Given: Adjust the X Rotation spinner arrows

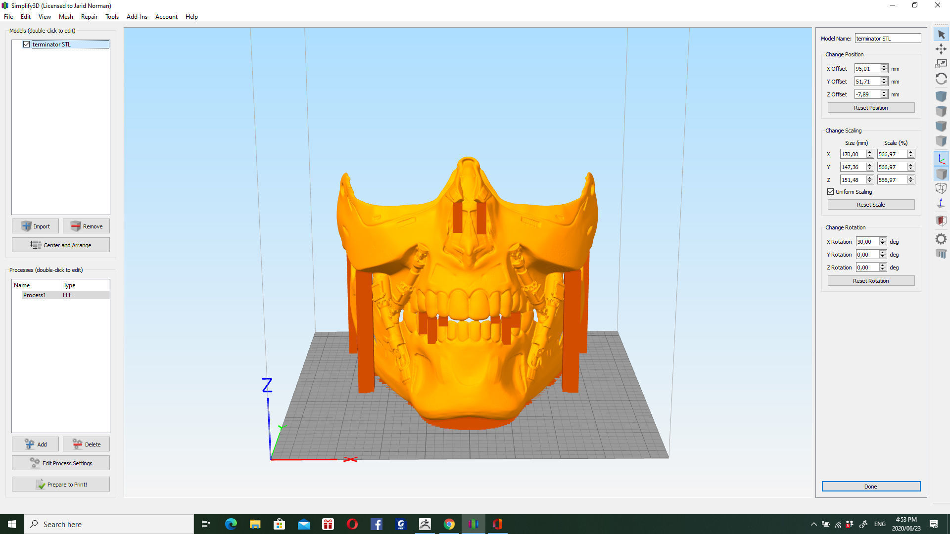Looking at the screenshot, I should (883, 242).
